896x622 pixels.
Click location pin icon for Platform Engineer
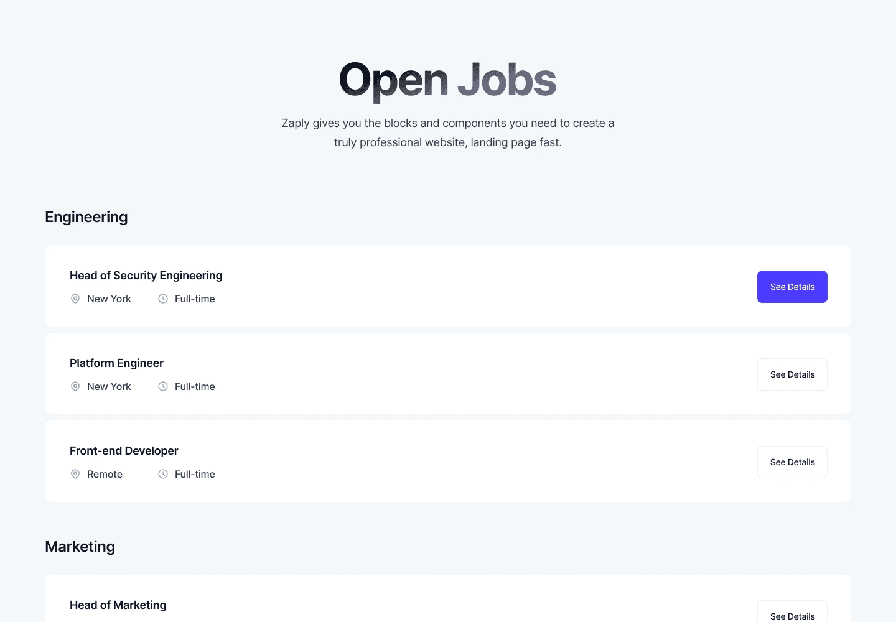(x=75, y=386)
